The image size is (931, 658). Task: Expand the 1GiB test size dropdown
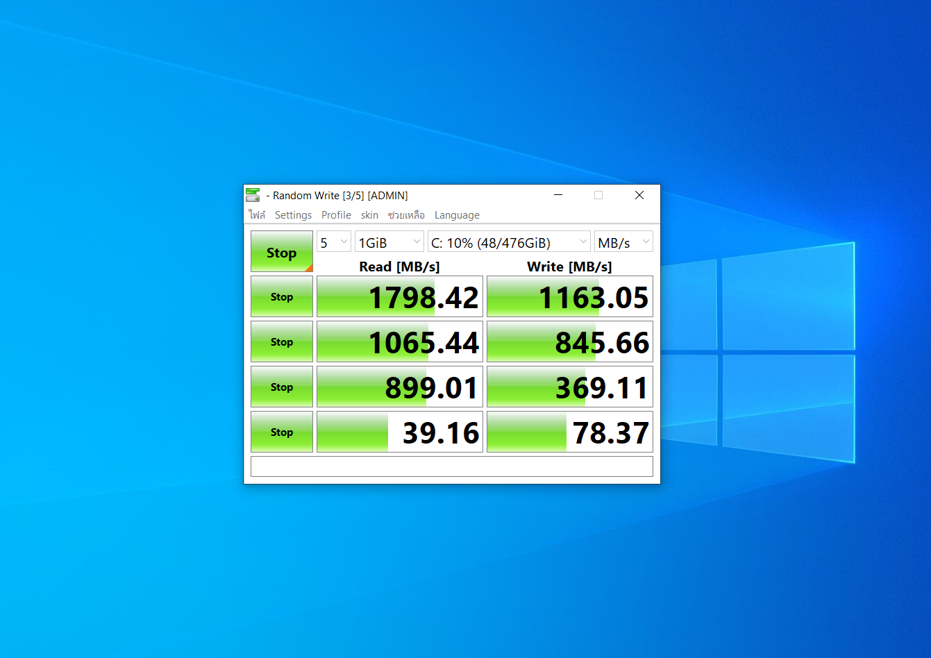click(389, 242)
